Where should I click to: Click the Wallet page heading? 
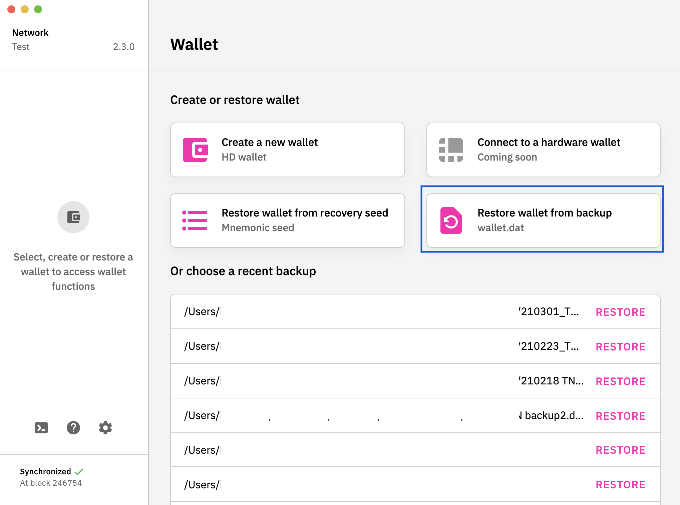(x=194, y=44)
